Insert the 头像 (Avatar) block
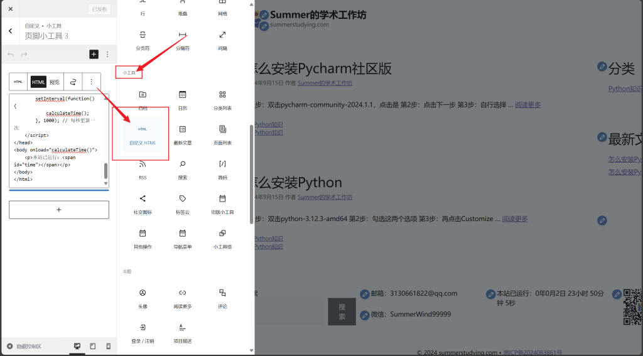The height and width of the screenshot is (356, 643). coord(143,298)
